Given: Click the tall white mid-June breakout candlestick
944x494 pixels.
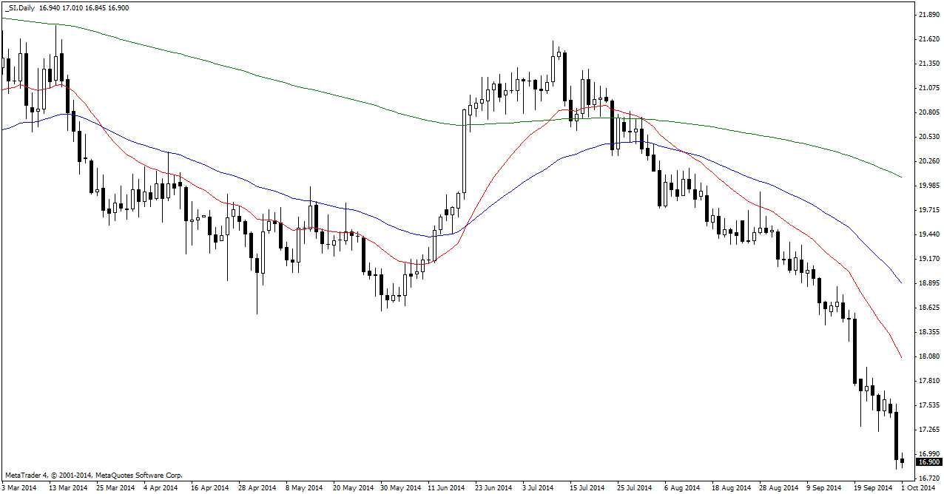Looking at the screenshot, I should tap(464, 152).
